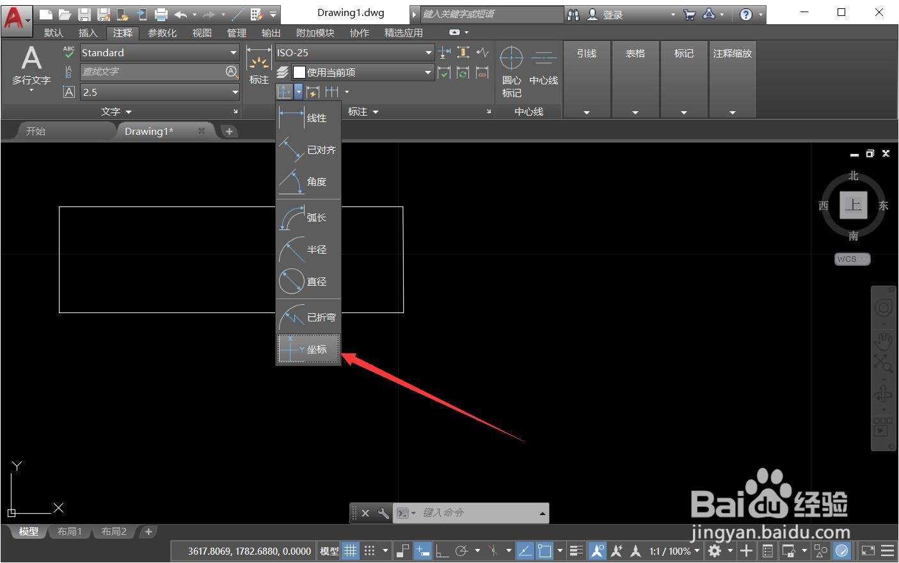Toggle lineweight display in status bar
This screenshot has height=563, width=899.
576,550
